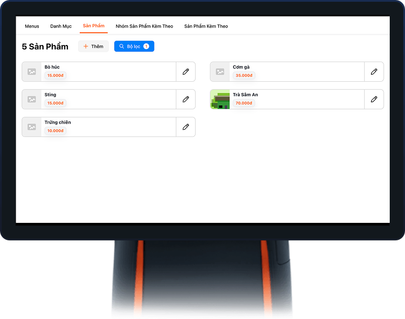The image size is (405, 319).
Task: Click the 70.000đ price of Trà Sâm An
Action: (x=244, y=103)
